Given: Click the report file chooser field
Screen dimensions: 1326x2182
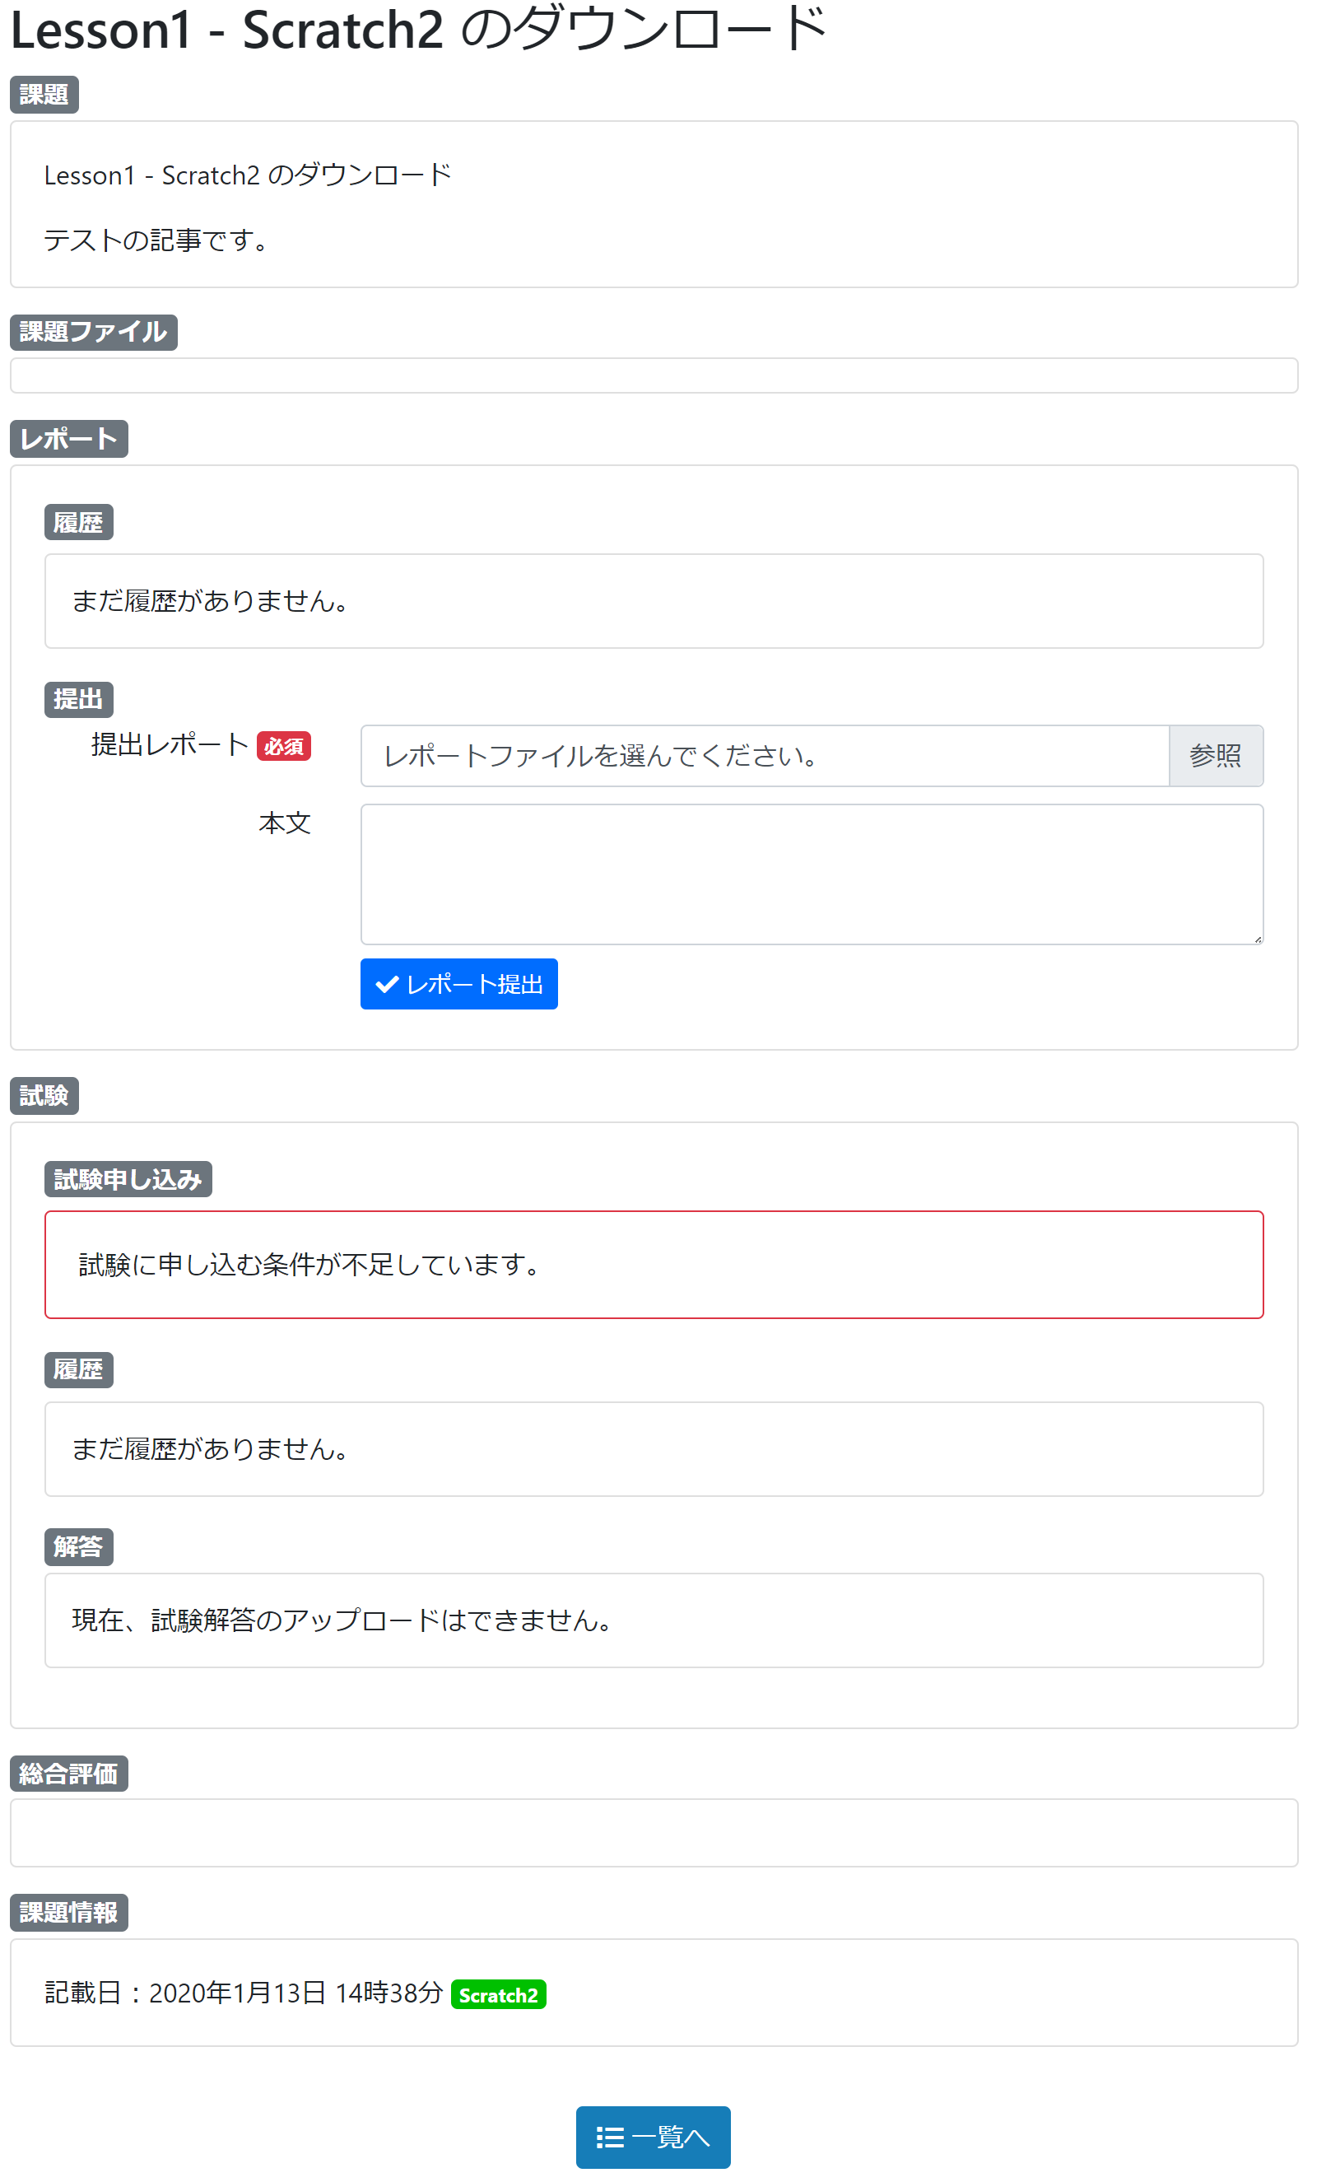Looking at the screenshot, I should [764, 755].
